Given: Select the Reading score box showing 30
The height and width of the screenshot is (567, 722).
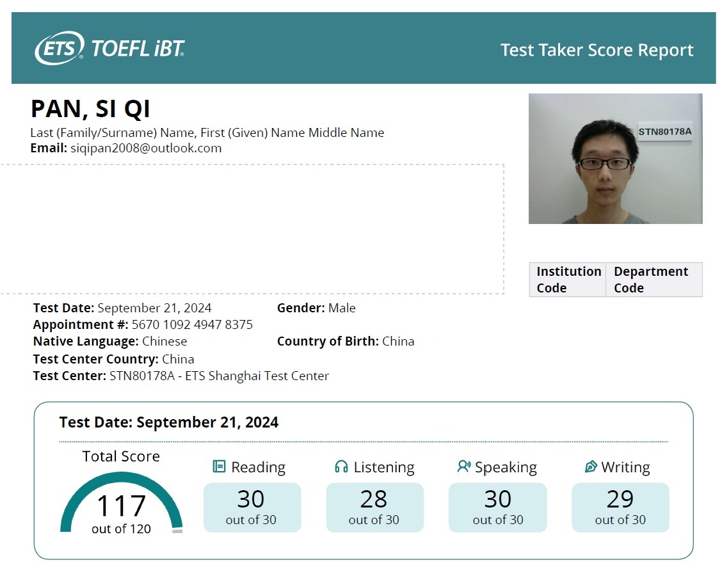Looking at the screenshot, I should (x=252, y=507).
